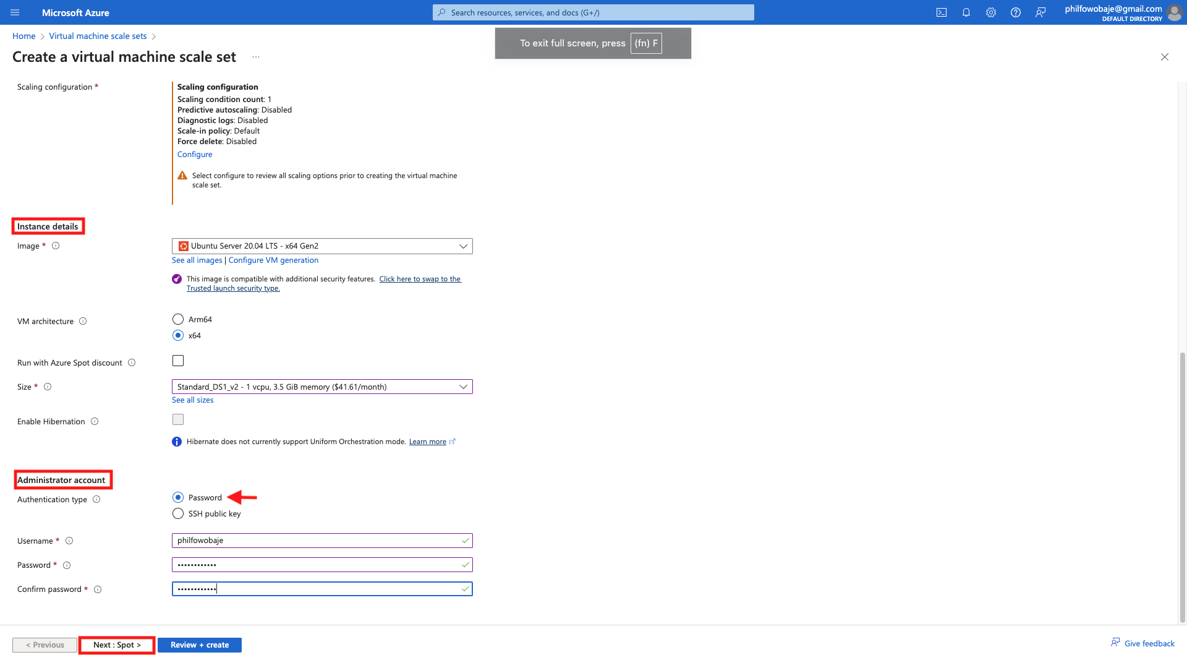Go to the Home breadcrumb
This screenshot has height=668, width=1187.
tap(23, 36)
